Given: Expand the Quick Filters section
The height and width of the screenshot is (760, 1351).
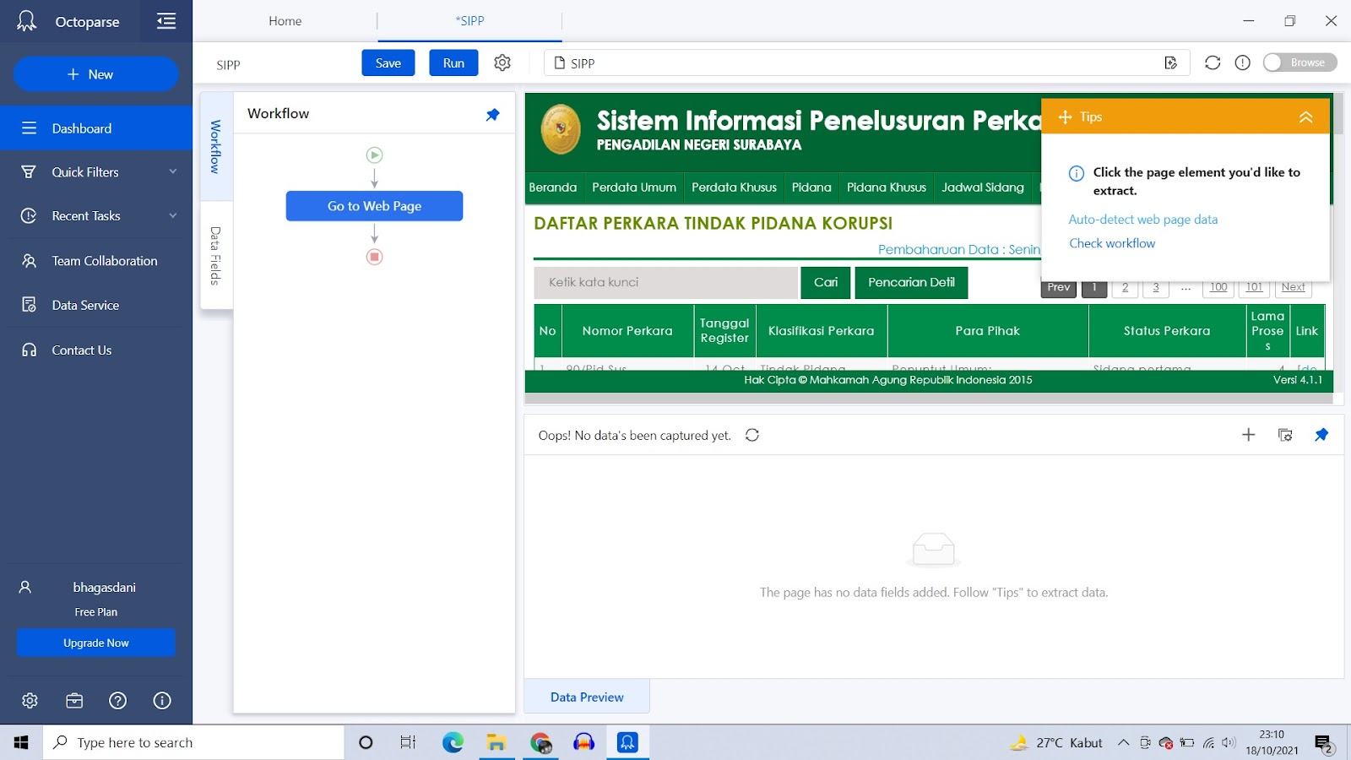Looking at the screenshot, I should tap(173, 171).
